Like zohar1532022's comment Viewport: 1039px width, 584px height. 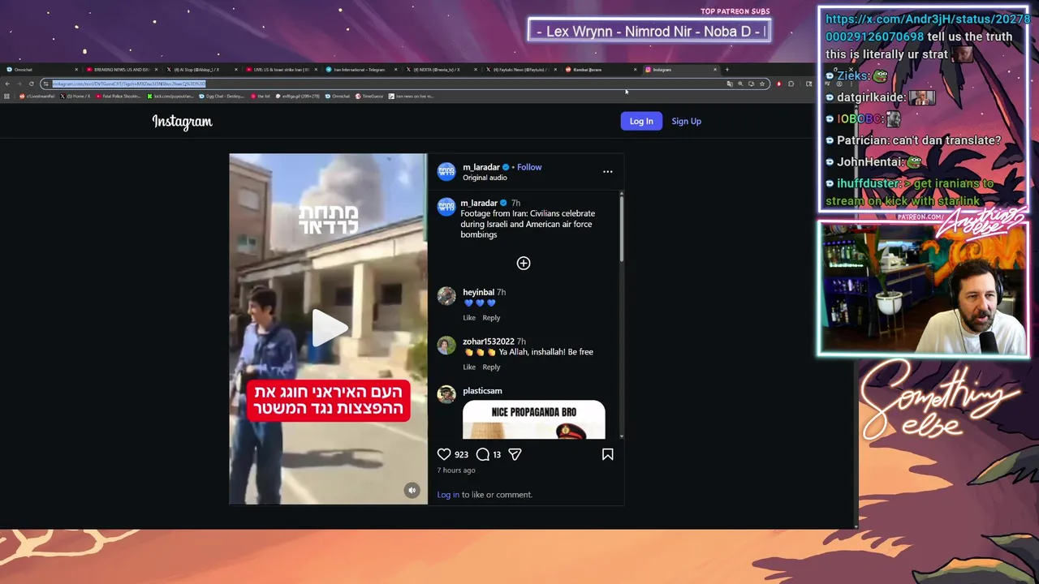[x=469, y=367]
